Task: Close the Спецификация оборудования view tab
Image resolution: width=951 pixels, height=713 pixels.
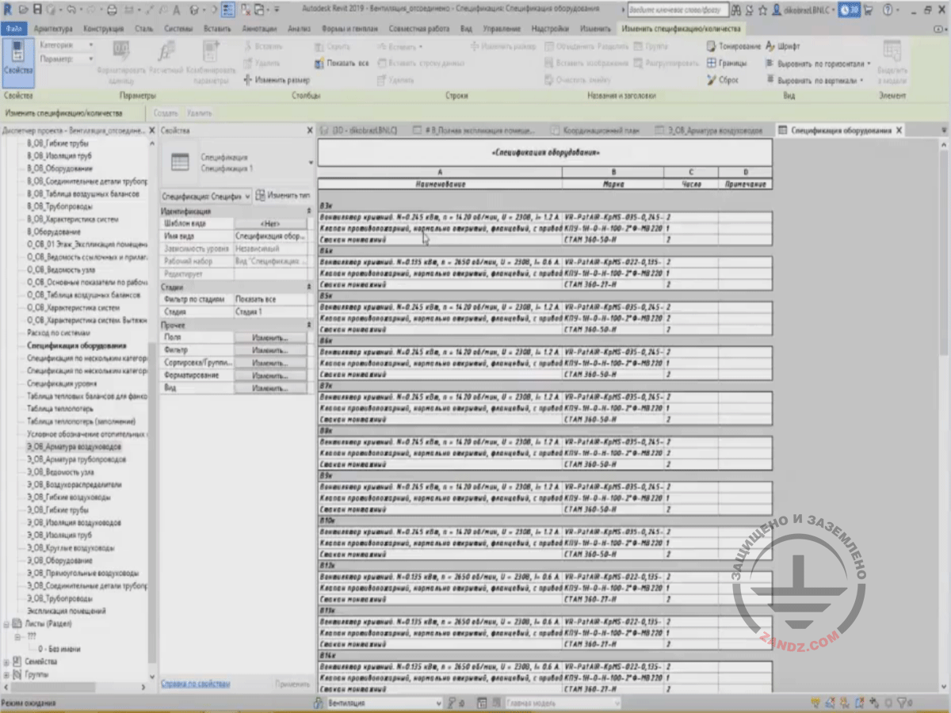Action: tap(899, 130)
